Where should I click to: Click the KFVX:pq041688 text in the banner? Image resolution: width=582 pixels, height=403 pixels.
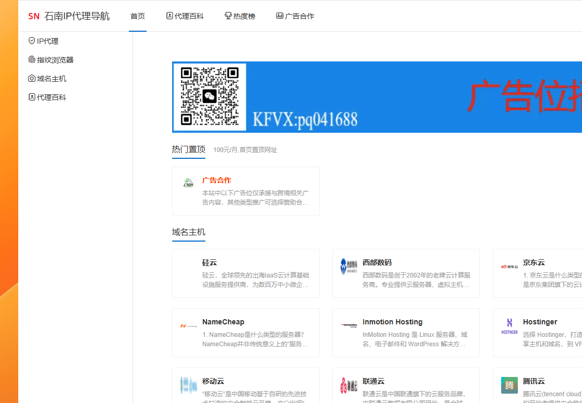305,119
